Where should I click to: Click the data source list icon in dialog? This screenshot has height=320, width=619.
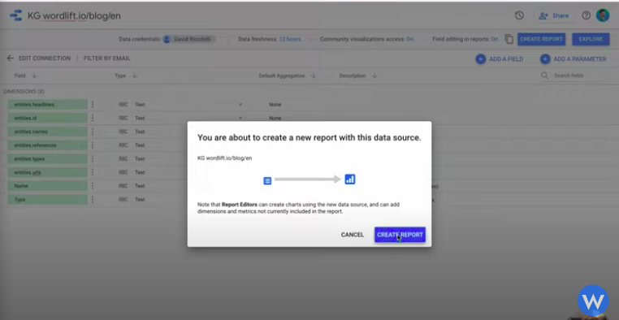click(267, 181)
